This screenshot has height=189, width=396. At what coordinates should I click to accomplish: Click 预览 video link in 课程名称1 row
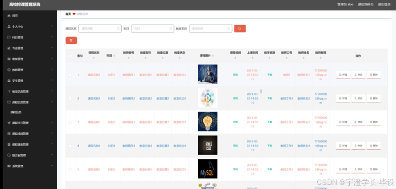235,75
